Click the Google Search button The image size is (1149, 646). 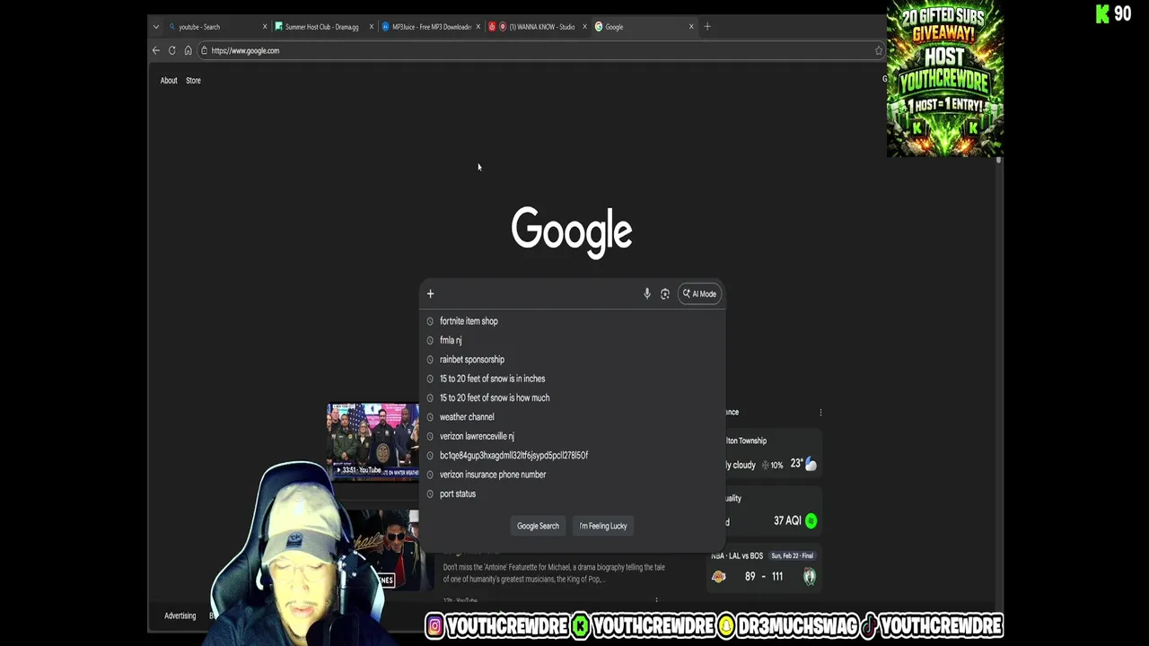point(538,526)
